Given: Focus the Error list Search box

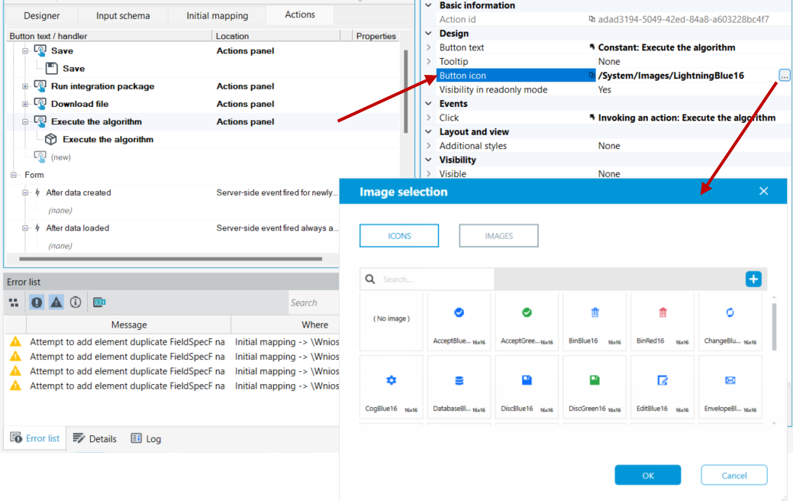Looking at the screenshot, I should pos(314,302).
